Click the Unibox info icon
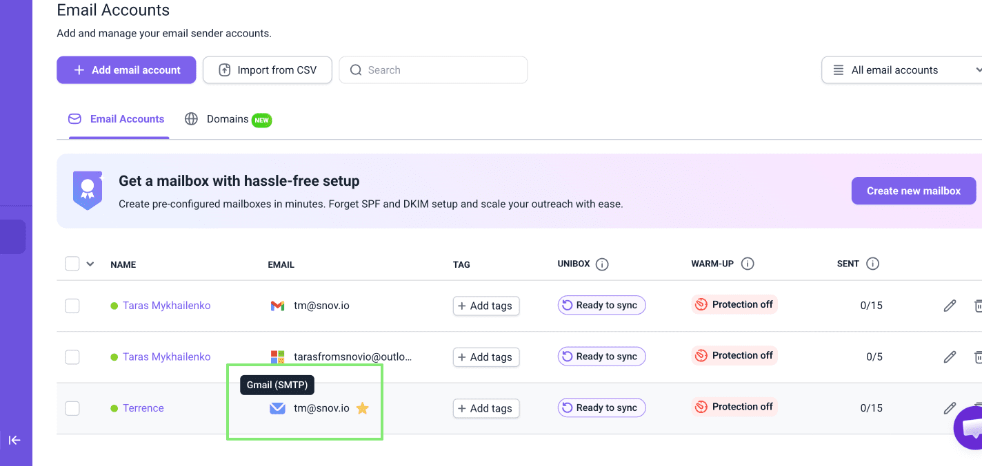Screen dimensions: 982x466 point(602,264)
